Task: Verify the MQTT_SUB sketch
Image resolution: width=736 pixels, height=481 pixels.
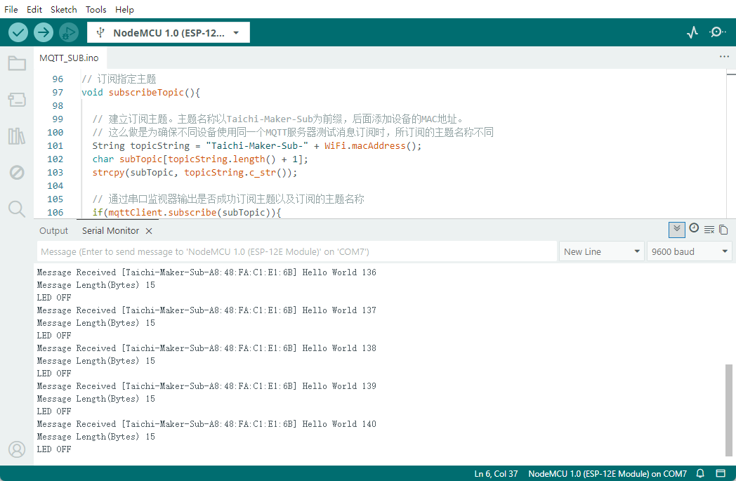Action: tap(18, 32)
